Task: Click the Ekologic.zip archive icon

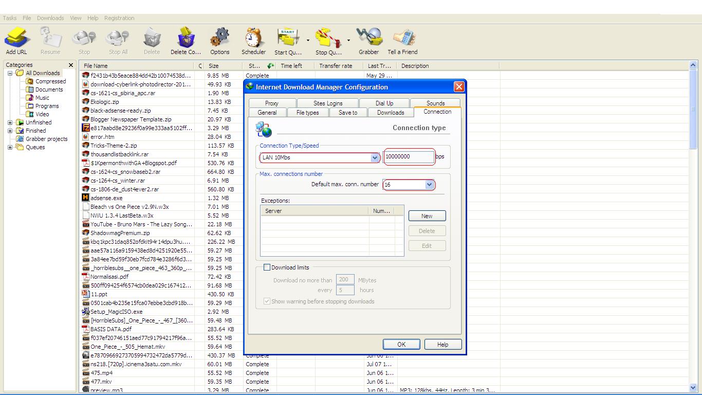Action: (86, 102)
